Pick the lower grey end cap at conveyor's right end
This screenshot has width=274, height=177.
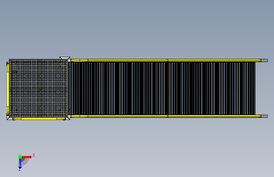264,116
